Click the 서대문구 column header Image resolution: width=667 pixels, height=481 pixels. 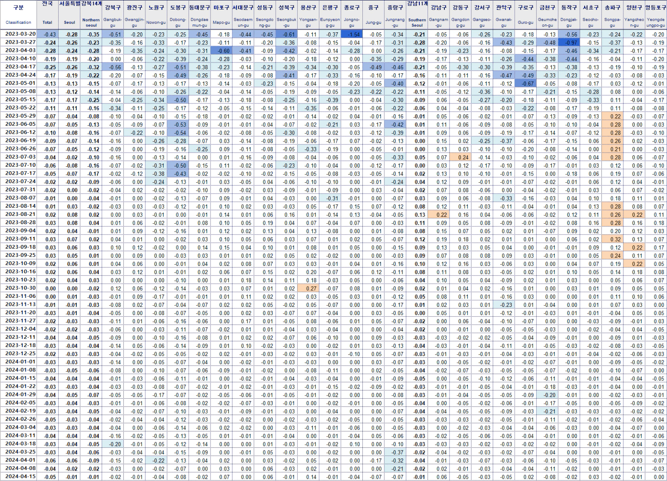[243, 7]
